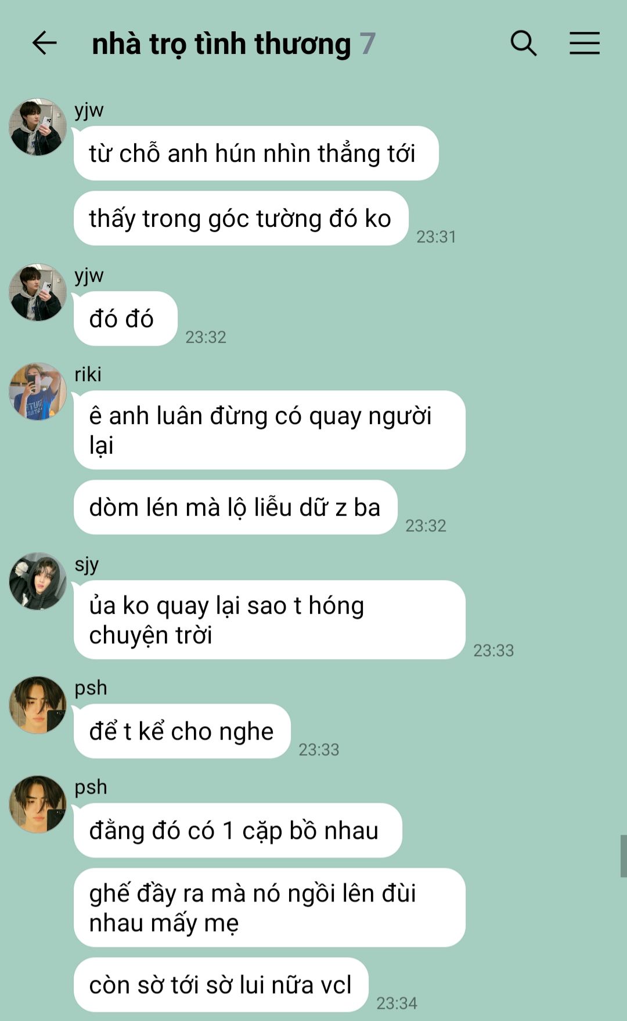This screenshot has height=1021, width=627.
Task: Tap psh's avatar beside 'để t kể cho nghe'
Action: (x=38, y=705)
